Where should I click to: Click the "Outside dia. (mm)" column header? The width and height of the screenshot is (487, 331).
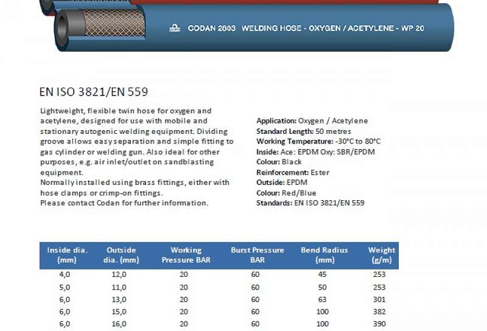[x=121, y=255]
